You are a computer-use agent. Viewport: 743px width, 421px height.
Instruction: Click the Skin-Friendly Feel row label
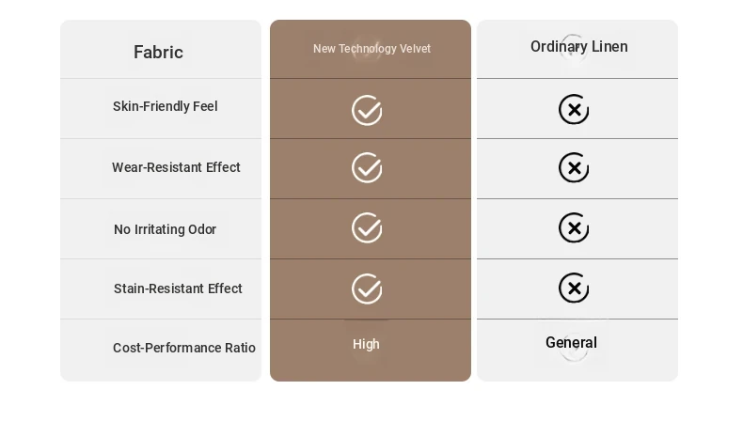165,106
